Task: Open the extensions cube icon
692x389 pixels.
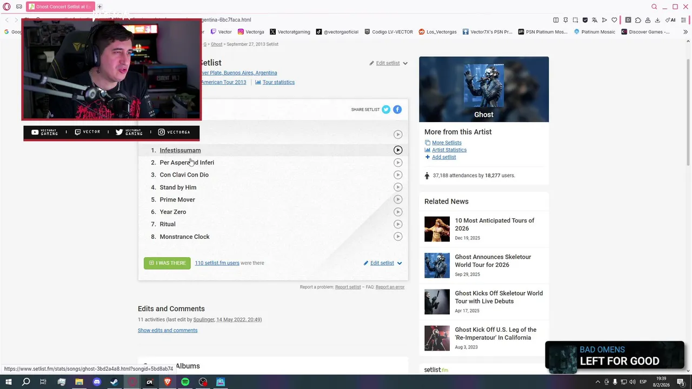Action: click(638, 20)
